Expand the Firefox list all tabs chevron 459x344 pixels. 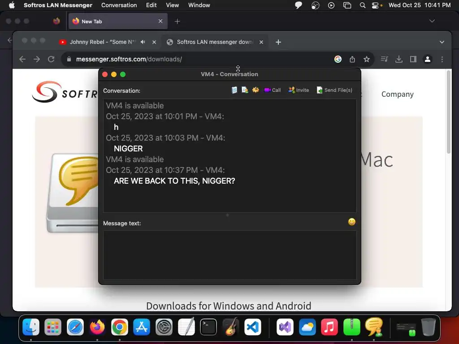click(x=432, y=21)
